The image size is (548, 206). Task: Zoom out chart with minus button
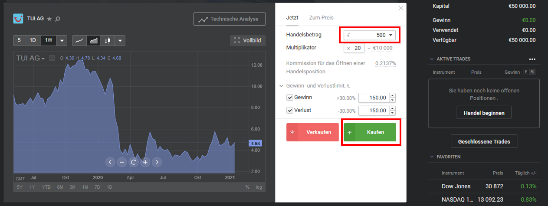tap(122, 162)
